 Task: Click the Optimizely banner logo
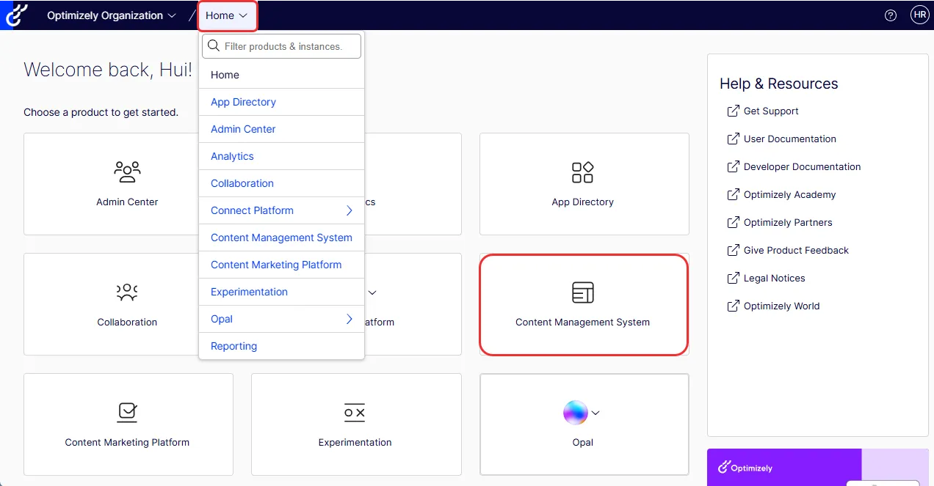click(745, 467)
